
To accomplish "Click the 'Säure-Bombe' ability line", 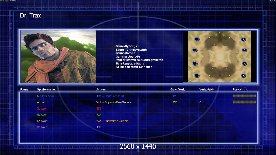I will [x=125, y=53].
